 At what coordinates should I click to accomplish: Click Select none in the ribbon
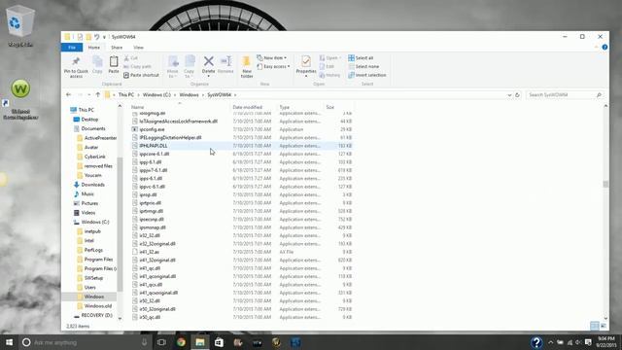tap(363, 67)
